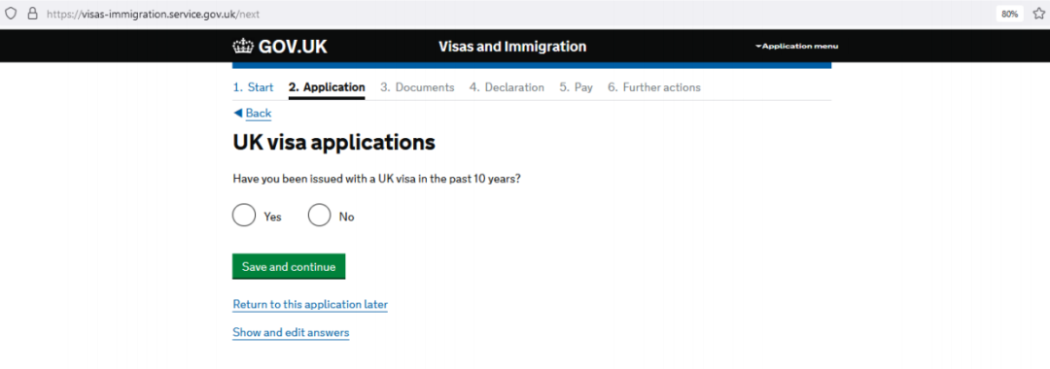Click Return to this application later link

[310, 305]
